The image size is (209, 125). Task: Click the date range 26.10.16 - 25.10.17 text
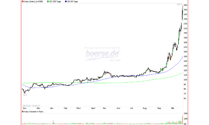(x=31, y=106)
